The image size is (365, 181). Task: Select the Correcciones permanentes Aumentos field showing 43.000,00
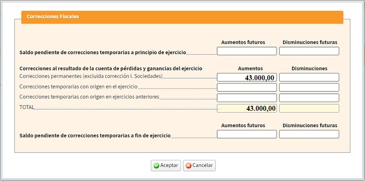(247, 77)
